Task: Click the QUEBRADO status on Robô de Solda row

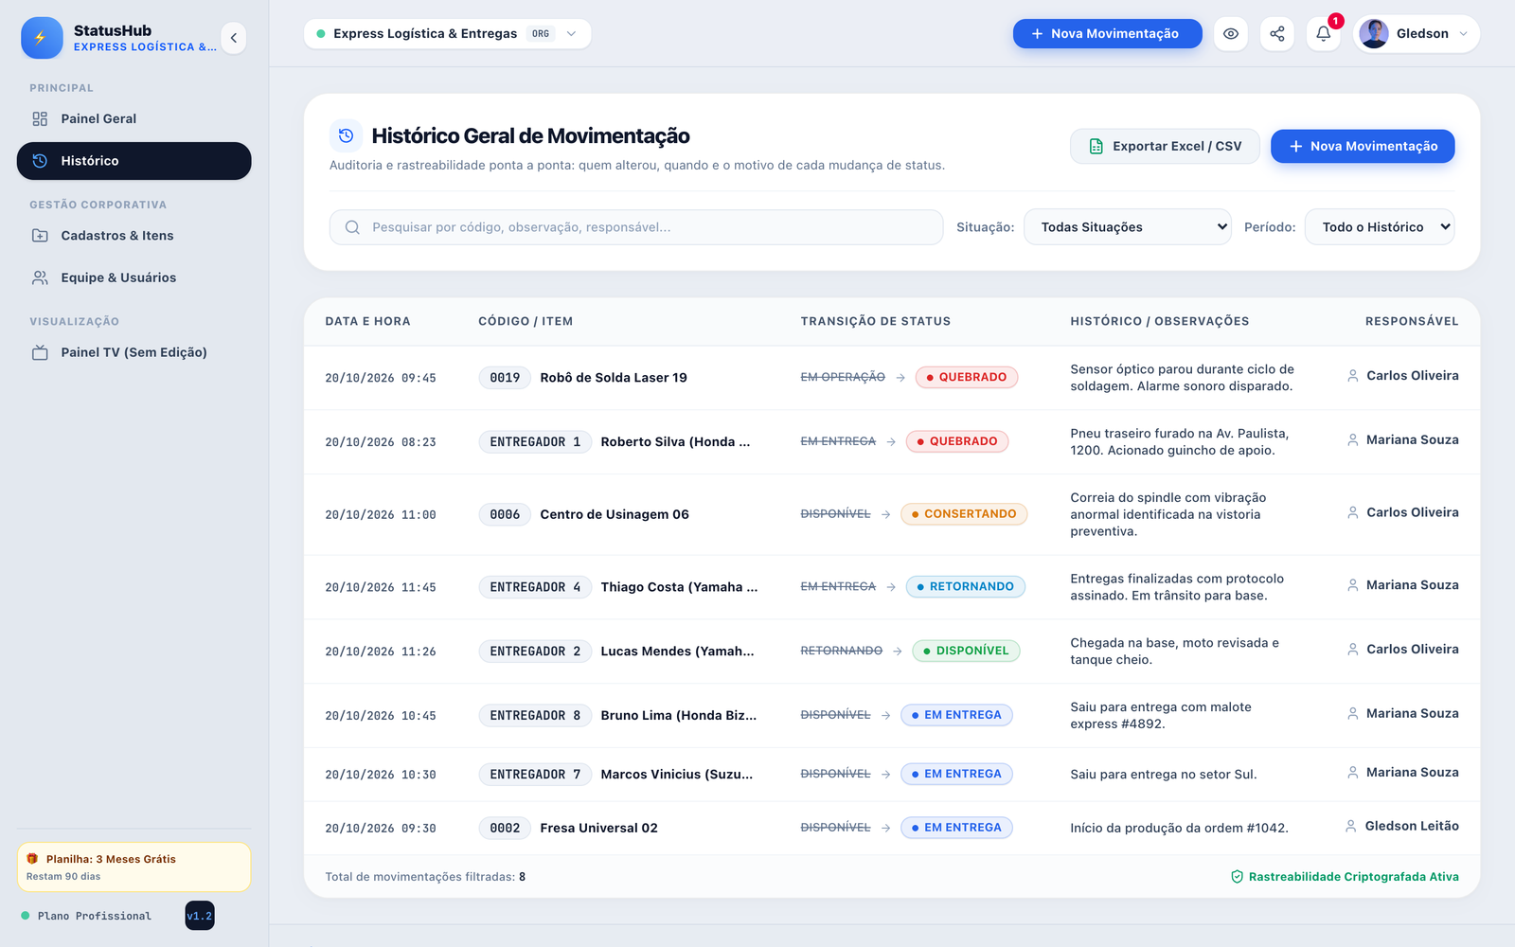Action: click(x=967, y=377)
